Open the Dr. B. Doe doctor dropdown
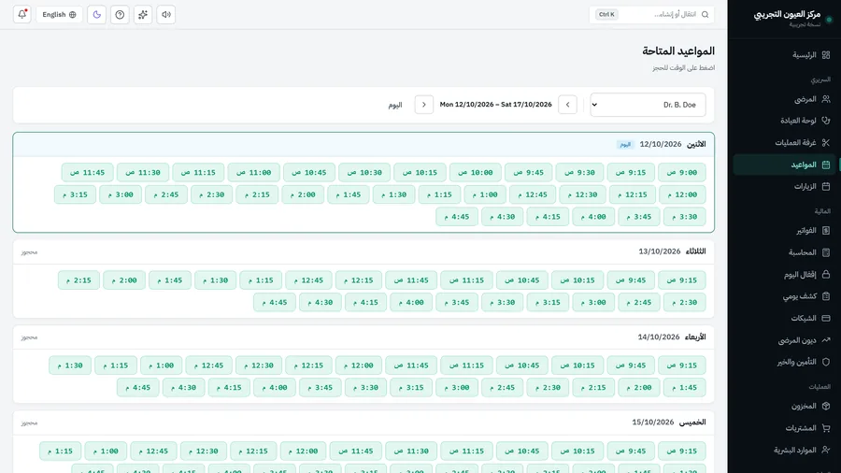Image resolution: width=841 pixels, height=473 pixels. coord(648,105)
